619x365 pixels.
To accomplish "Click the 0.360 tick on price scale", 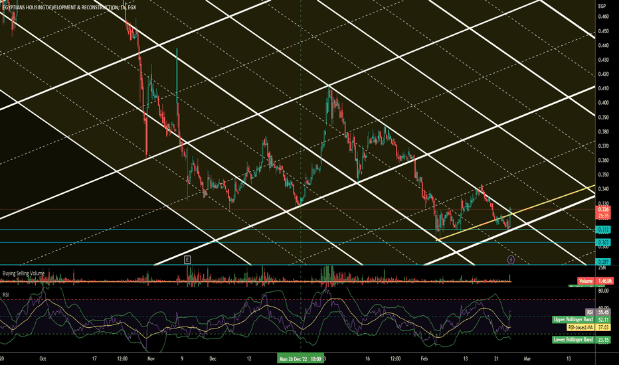I will [603, 160].
